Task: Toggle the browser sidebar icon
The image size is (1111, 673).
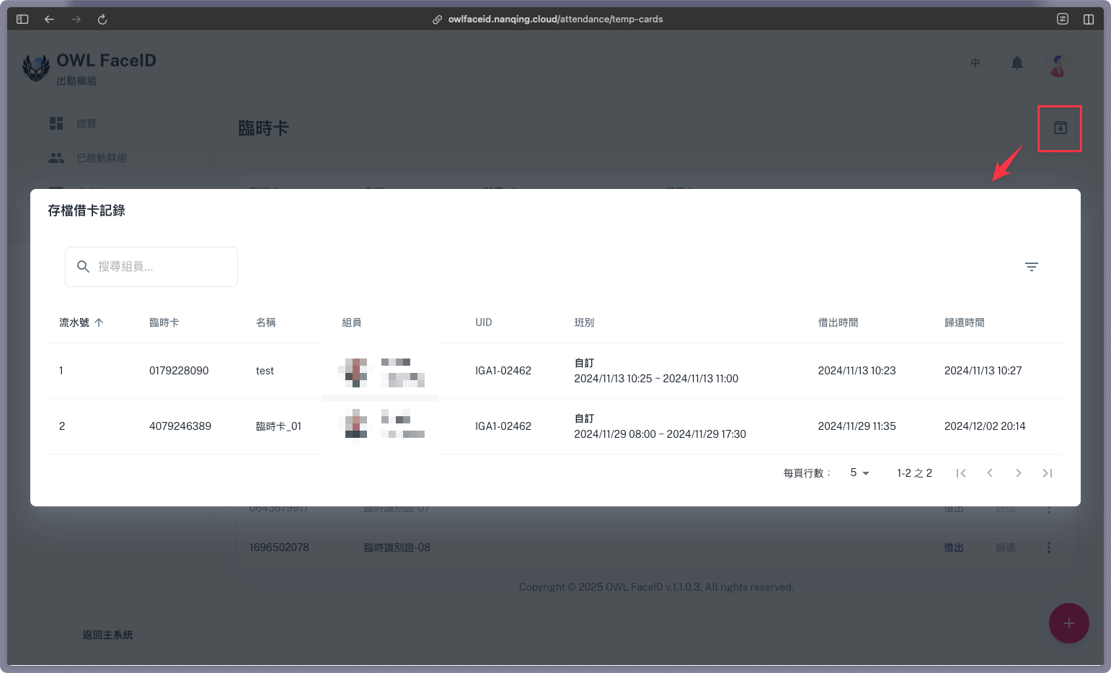Action: click(22, 19)
